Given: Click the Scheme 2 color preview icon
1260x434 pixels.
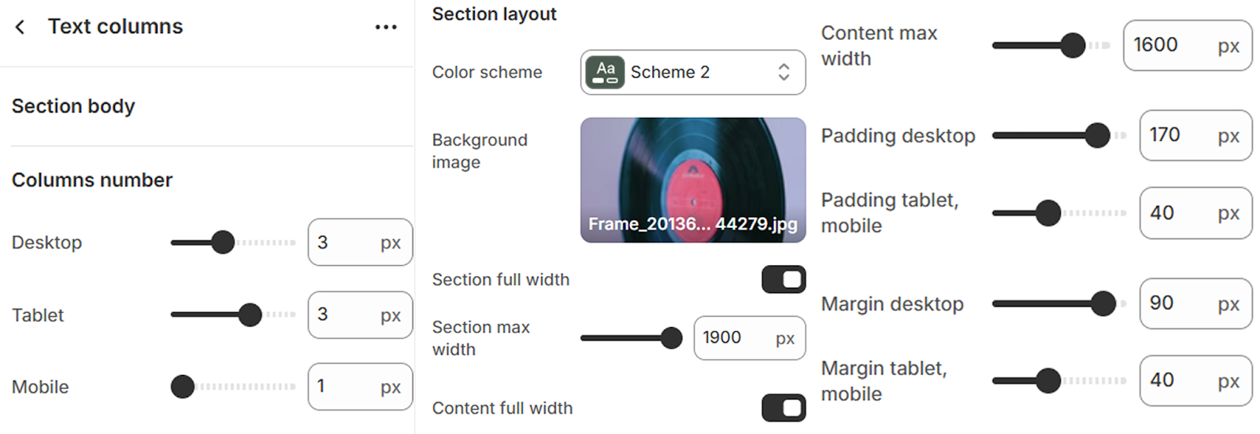Looking at the screenshot, I should click(x=605, y=72).
